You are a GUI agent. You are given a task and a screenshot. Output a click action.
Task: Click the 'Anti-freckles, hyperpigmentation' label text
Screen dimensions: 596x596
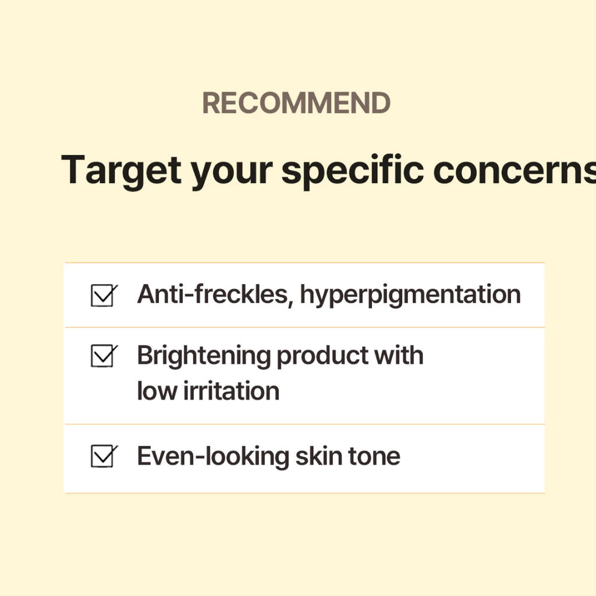pyautogui.click(x=329, y=295)
